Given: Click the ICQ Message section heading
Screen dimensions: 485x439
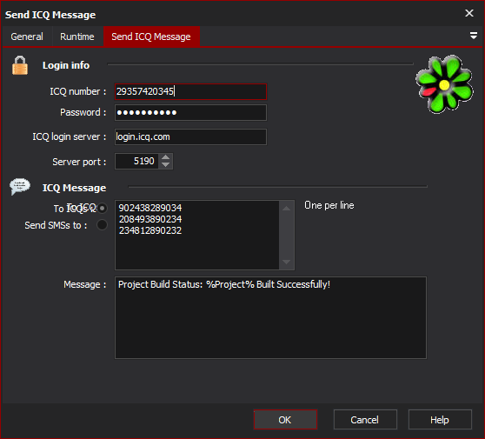Looking at the screenshot, I should 74,188.
